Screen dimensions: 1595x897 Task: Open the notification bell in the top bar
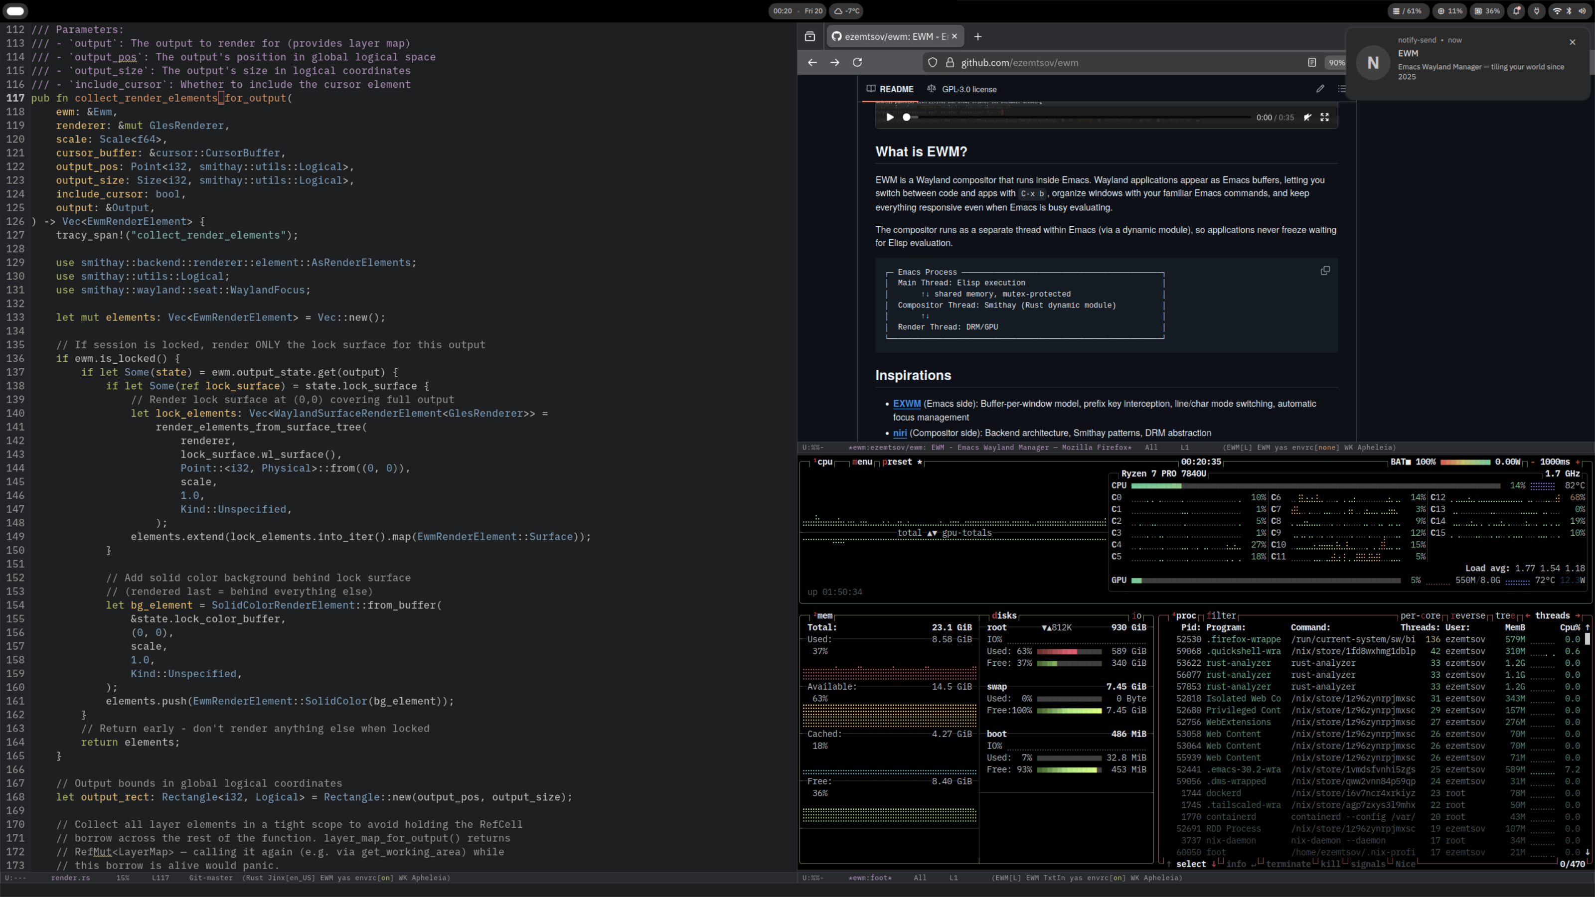[1516, 11]
